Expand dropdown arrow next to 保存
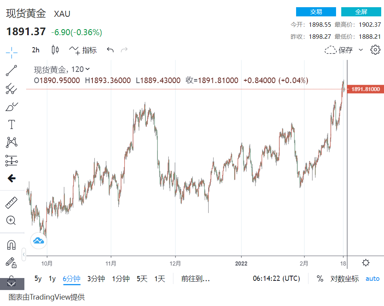 361,50
